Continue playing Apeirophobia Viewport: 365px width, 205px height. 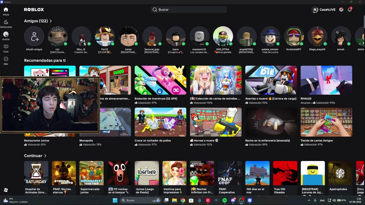pos(340,173)
